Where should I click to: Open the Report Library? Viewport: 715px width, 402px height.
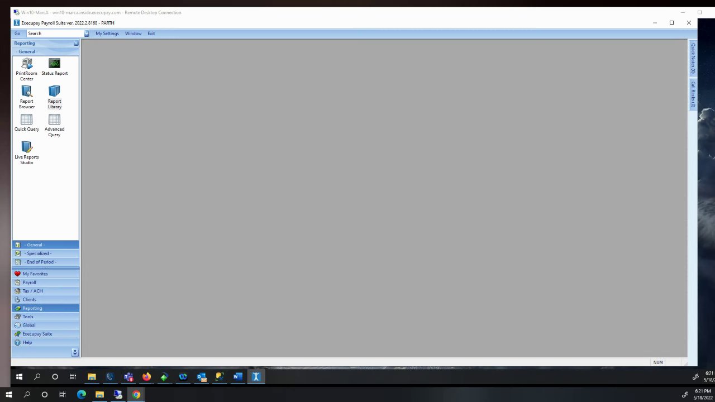coord(54,97)
